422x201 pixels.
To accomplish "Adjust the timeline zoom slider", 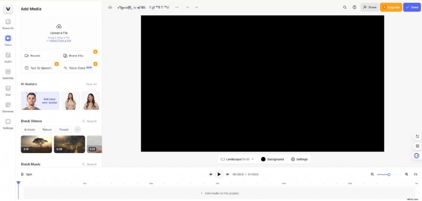I will pyautogui.click(x=389, y=175).
